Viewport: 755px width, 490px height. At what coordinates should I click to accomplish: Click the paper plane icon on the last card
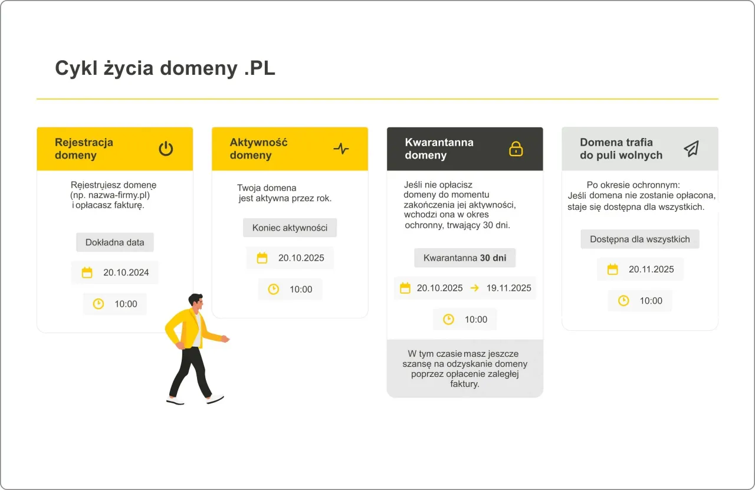pyautogui.click(x=691, y=148)
